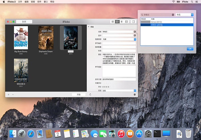Click into the episode count input field
Screen dimensions: 201x140
119,47
